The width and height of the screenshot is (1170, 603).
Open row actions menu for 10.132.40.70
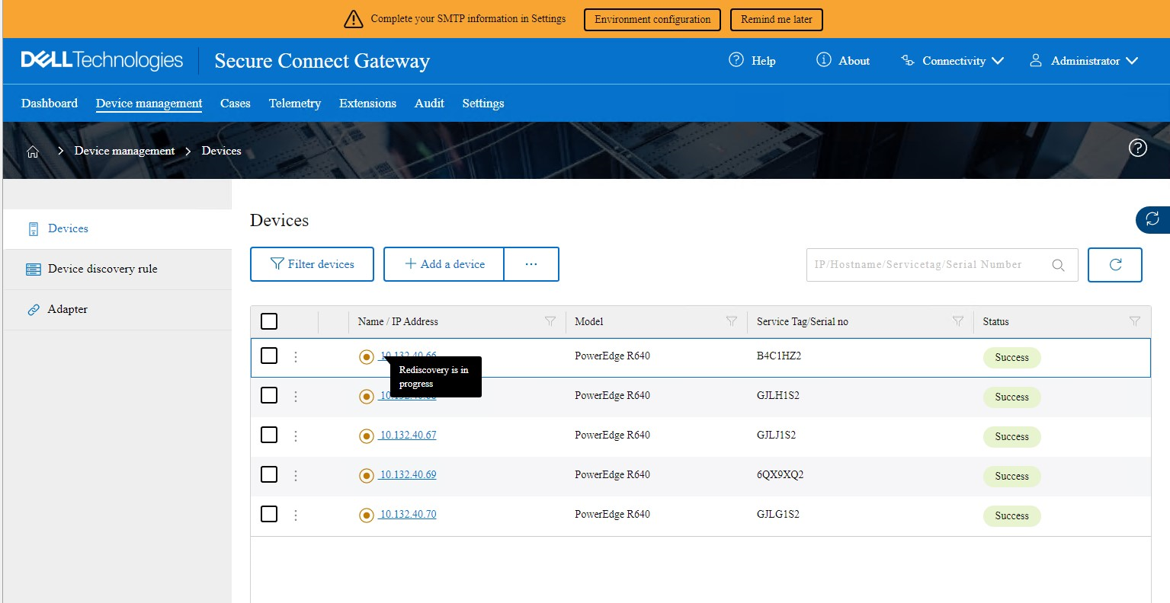pyautogui.click(x=296, y=515)
